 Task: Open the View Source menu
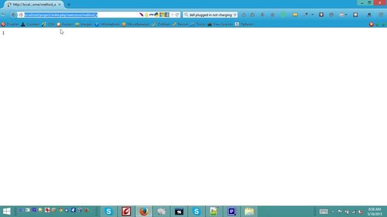[x=220, y=24]
